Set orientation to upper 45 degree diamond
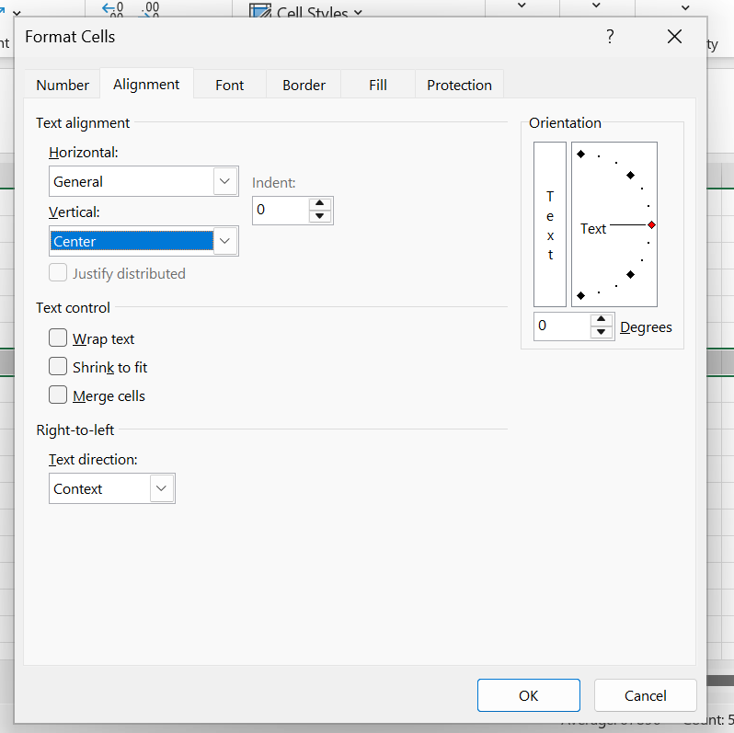This screenshot has width=734, height=733. 631,175
